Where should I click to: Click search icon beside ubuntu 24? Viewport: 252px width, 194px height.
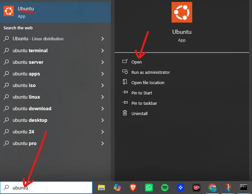click(x=6, y=131)
